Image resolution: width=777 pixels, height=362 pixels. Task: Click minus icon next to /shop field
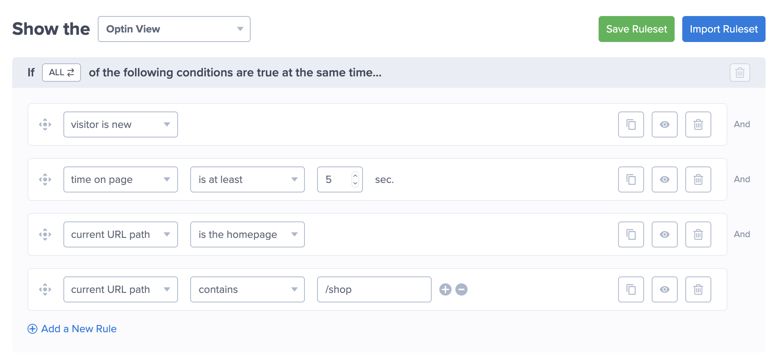461,289
